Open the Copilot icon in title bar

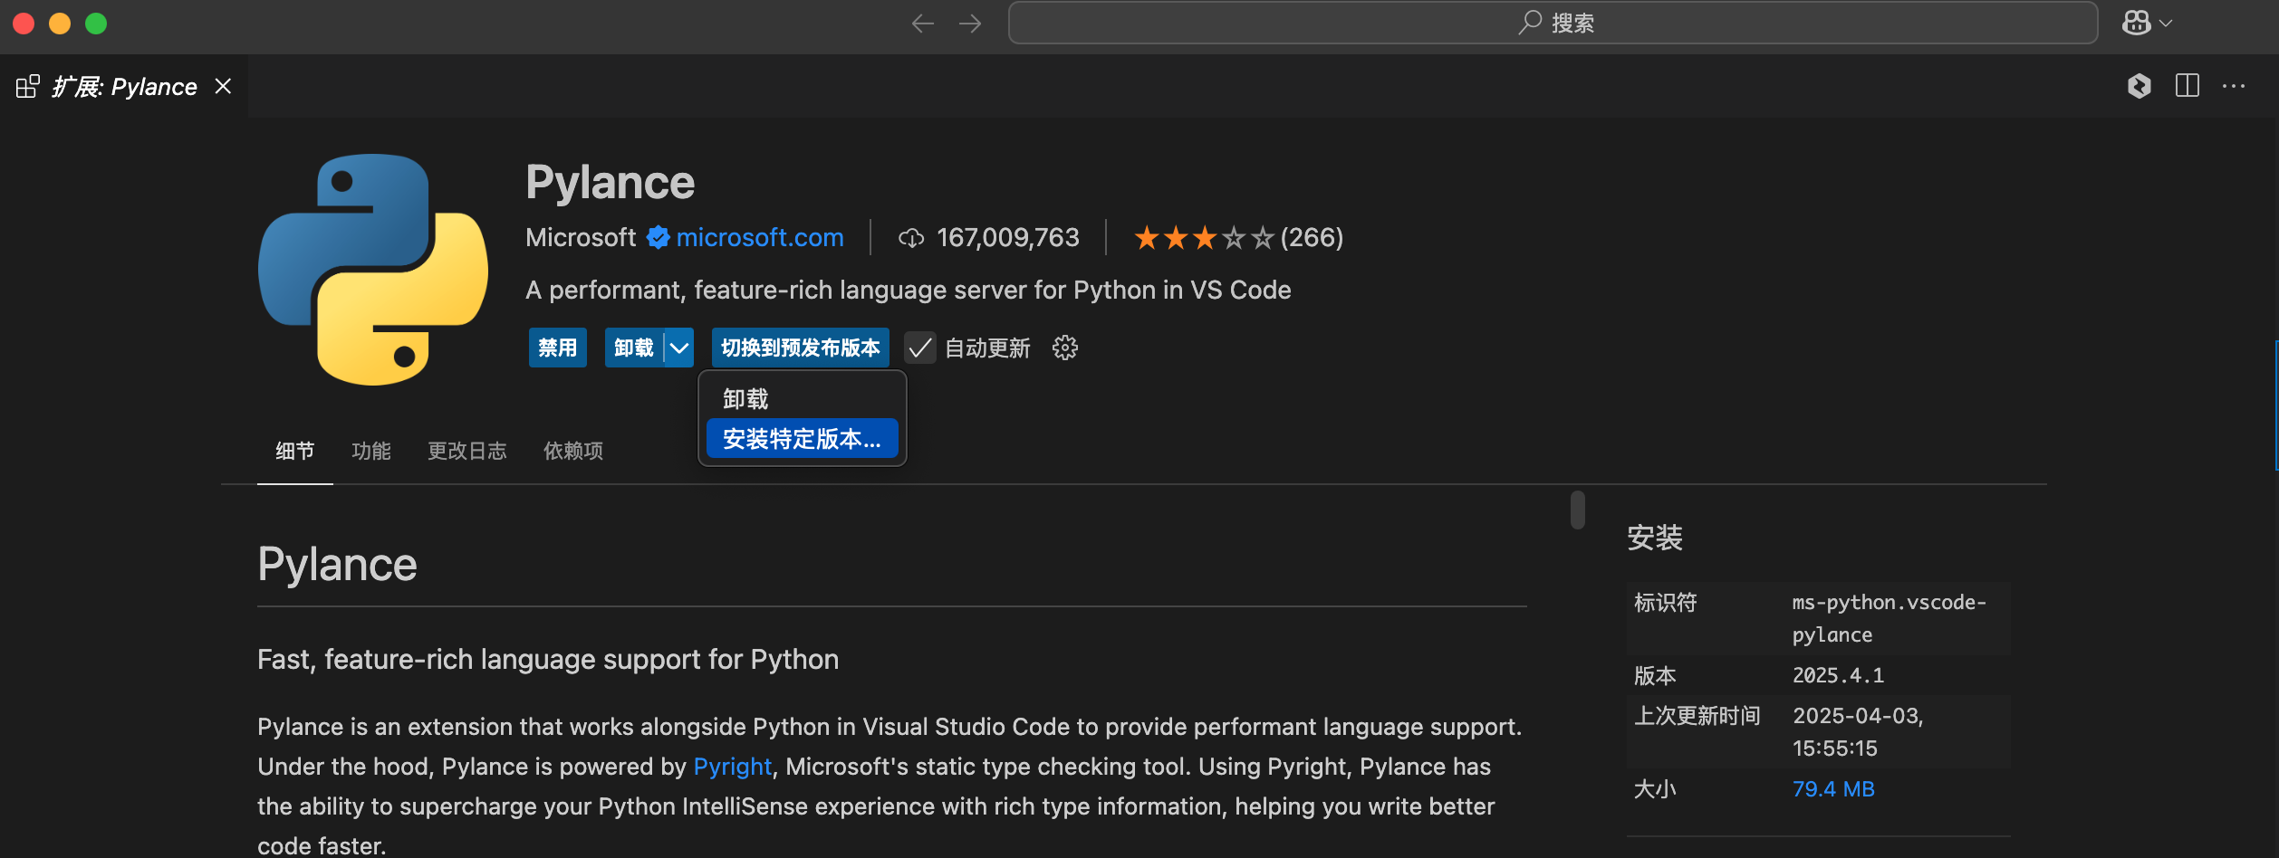pos(2136,24)
